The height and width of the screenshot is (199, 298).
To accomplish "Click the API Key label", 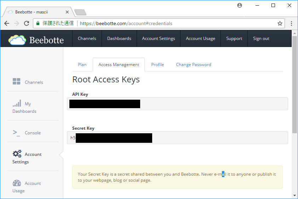I will (80, 94).
